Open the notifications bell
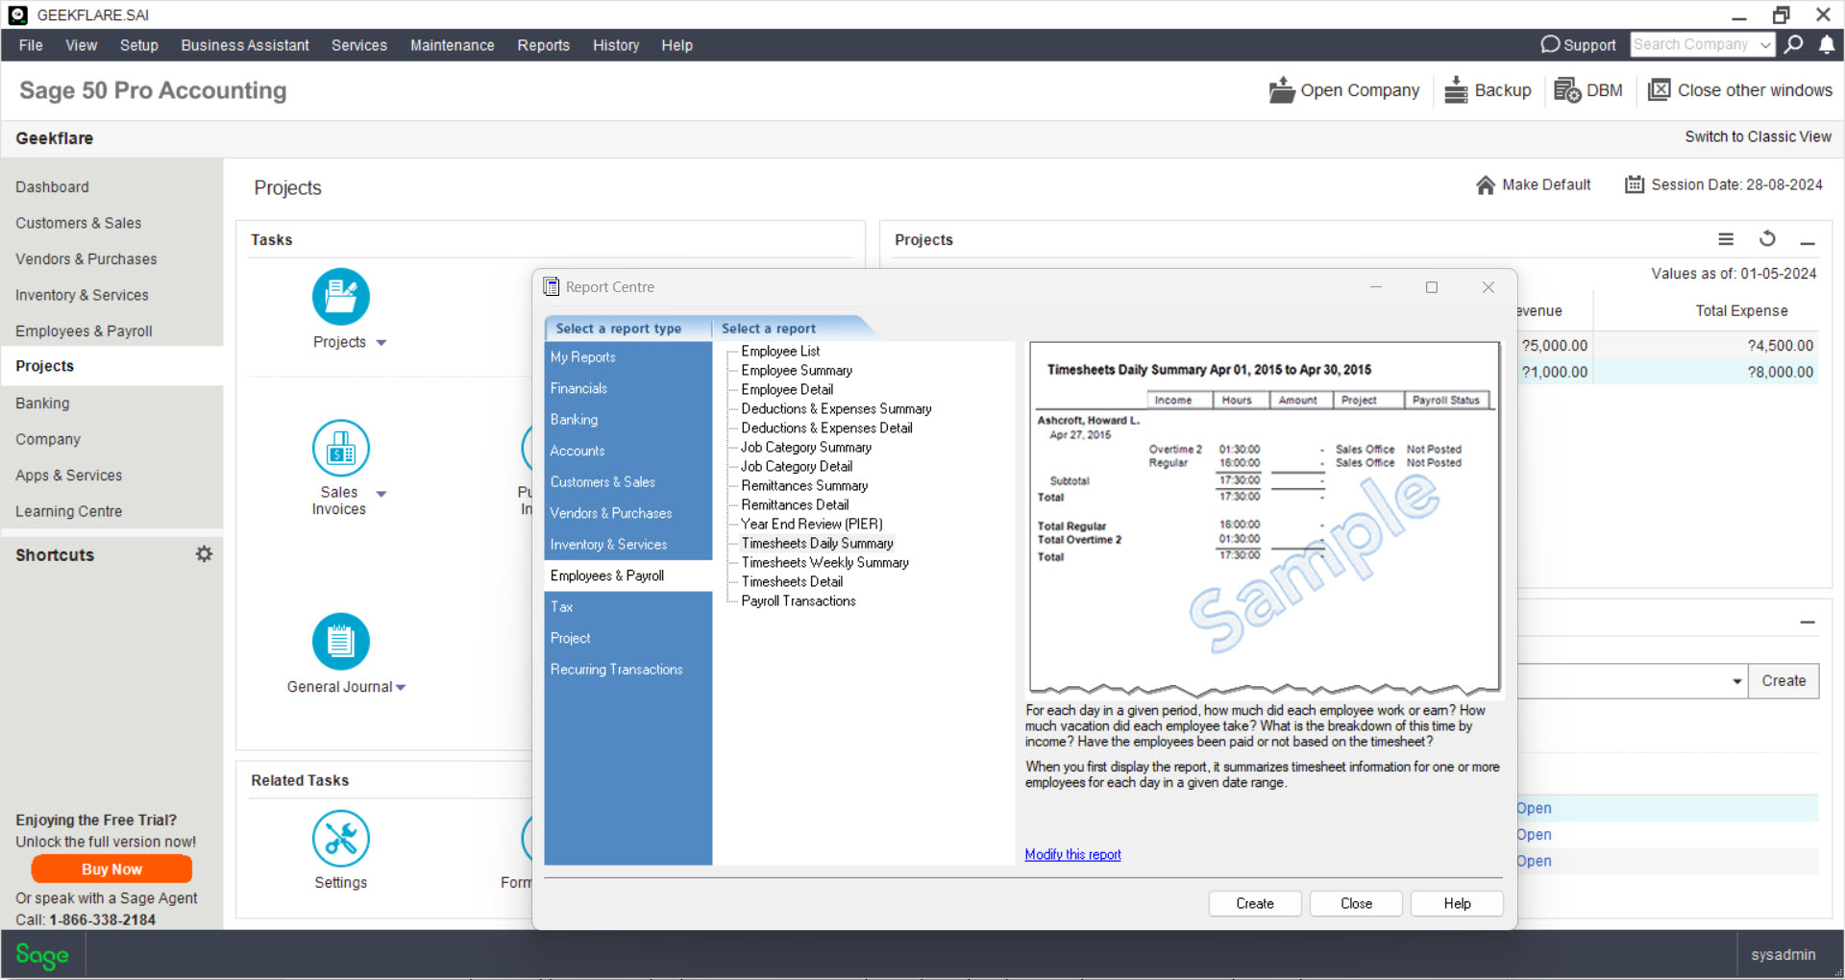 (x=1827, y=44)
